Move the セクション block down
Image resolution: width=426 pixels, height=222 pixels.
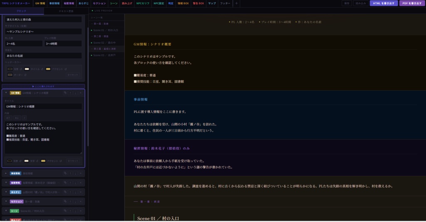point(76,201)
